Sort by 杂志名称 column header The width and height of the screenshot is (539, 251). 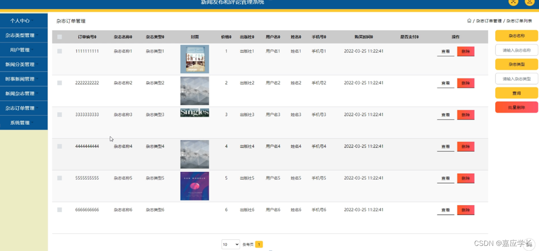(x=123, y=37)
